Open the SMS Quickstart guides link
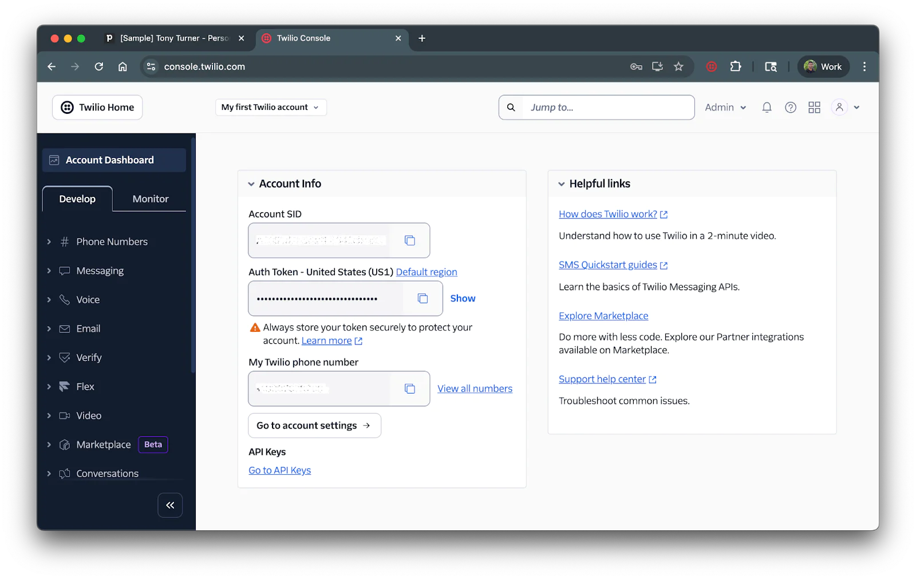The image size is (916, 579). click(x=608, y=264)
